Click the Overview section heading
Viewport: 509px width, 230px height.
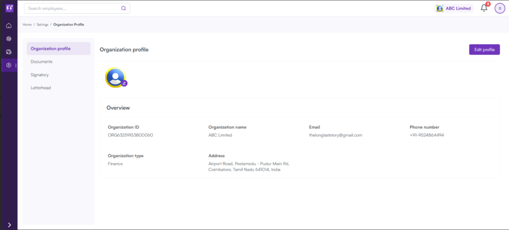click(x=118, y=108)
